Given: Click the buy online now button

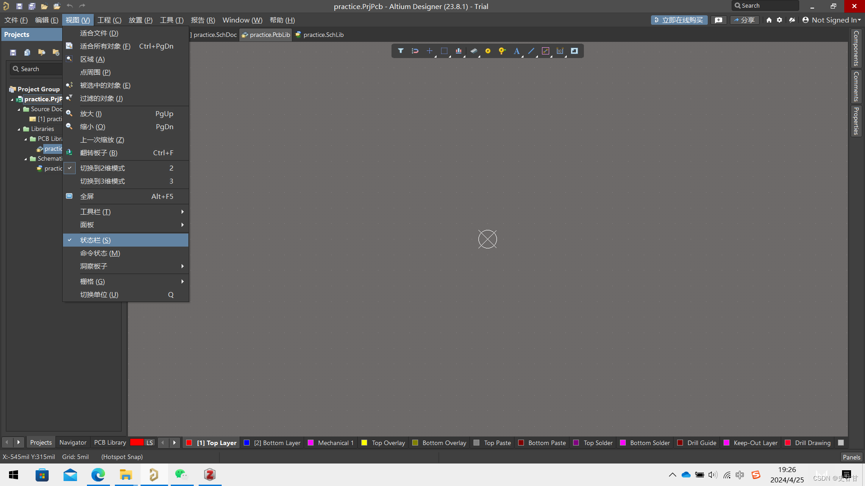Looking at the screenshot, I should pos(678,20).
